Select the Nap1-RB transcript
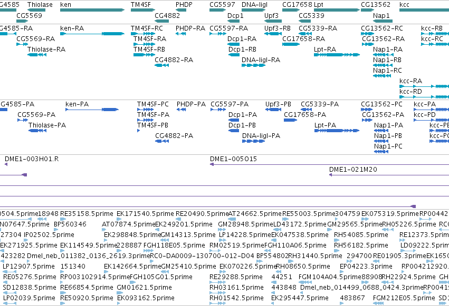This screenshot has width=449, height=306. point(383,65)
